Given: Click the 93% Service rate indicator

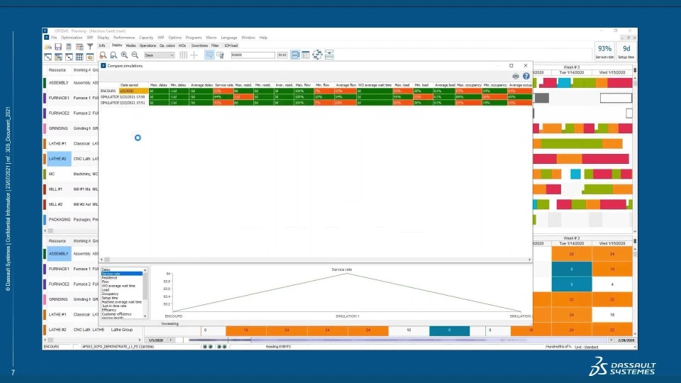Looking at the screenshot, I should [604, 51].
